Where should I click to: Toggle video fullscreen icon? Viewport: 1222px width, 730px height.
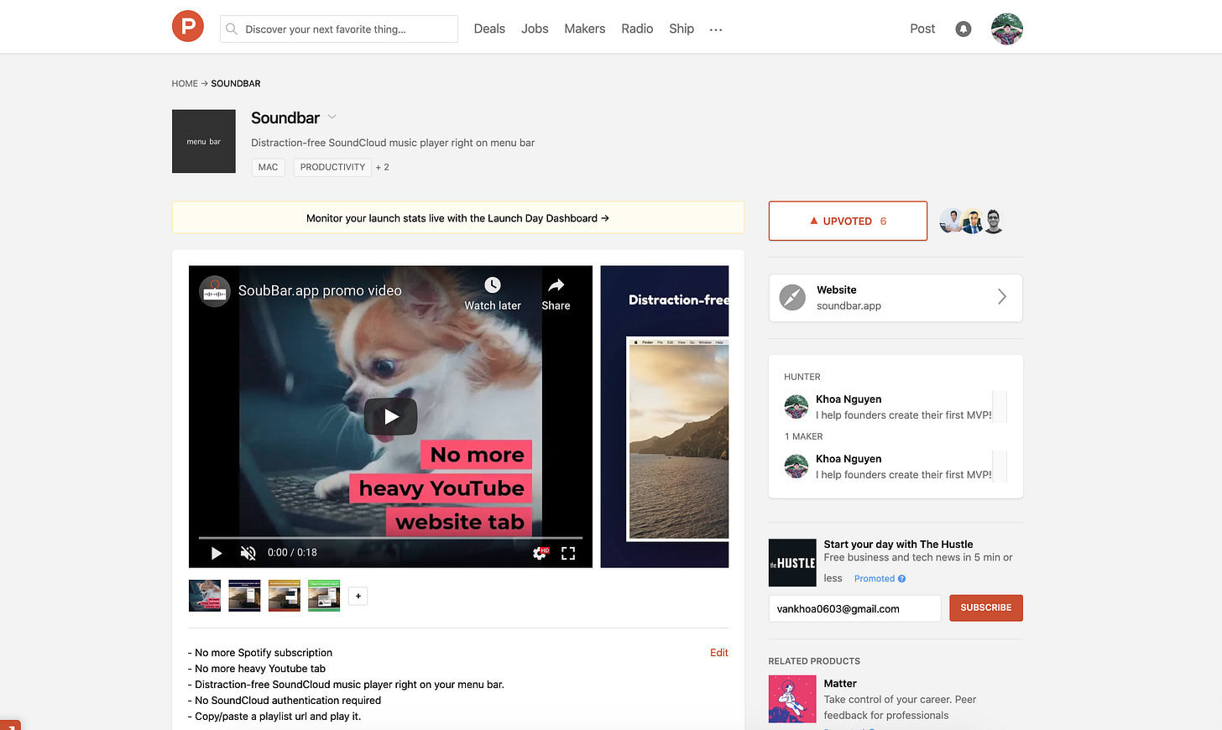coord(568,553)
